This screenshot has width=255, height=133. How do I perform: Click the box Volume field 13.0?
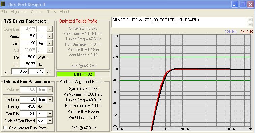[28, 99]
